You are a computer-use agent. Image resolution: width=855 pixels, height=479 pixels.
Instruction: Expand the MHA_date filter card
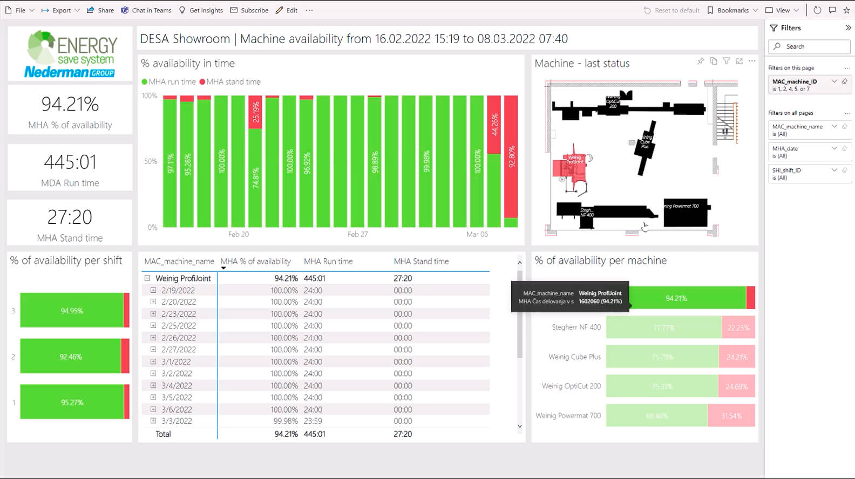pyautogui.click(x=834, y=148)
